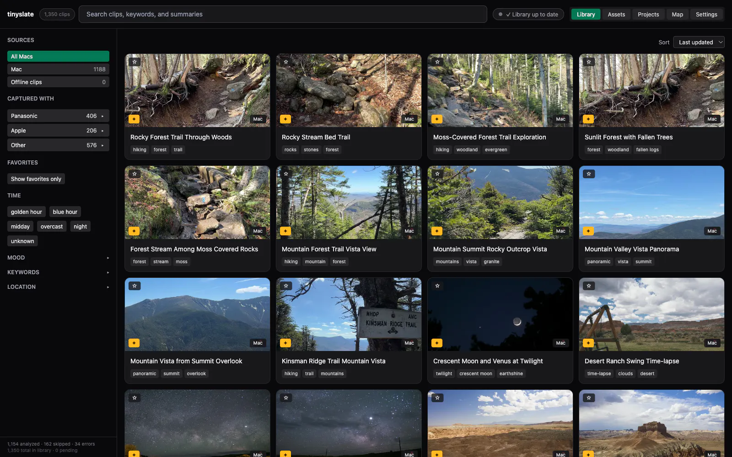Click yellow sparkle badge on Rocky Forest Trail Through Woods
The height and width of the screenshot is (457, 732).
point(134,119)
